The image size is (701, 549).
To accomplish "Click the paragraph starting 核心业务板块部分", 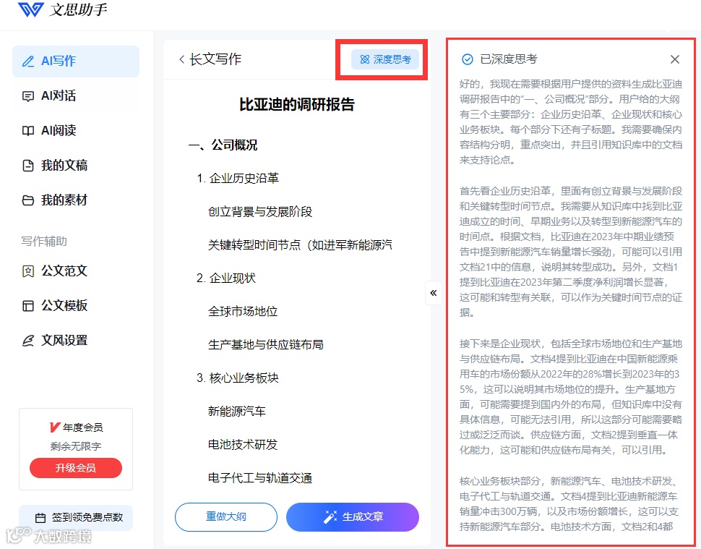I will point(571,504).
